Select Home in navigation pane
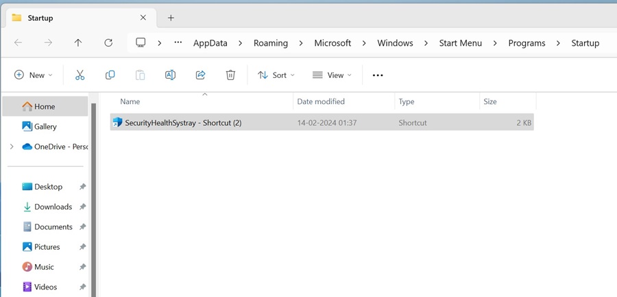Screen dimensions: 617x297 45,107
